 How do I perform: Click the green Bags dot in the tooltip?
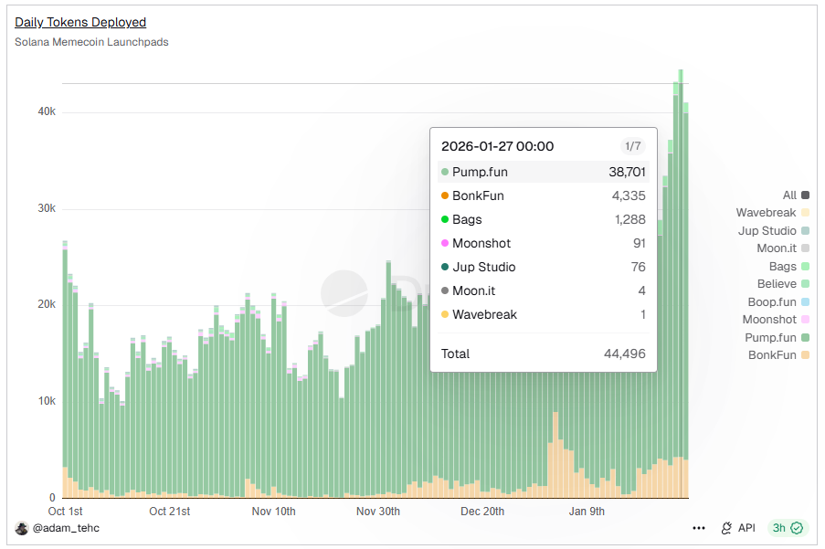[445, 219]
